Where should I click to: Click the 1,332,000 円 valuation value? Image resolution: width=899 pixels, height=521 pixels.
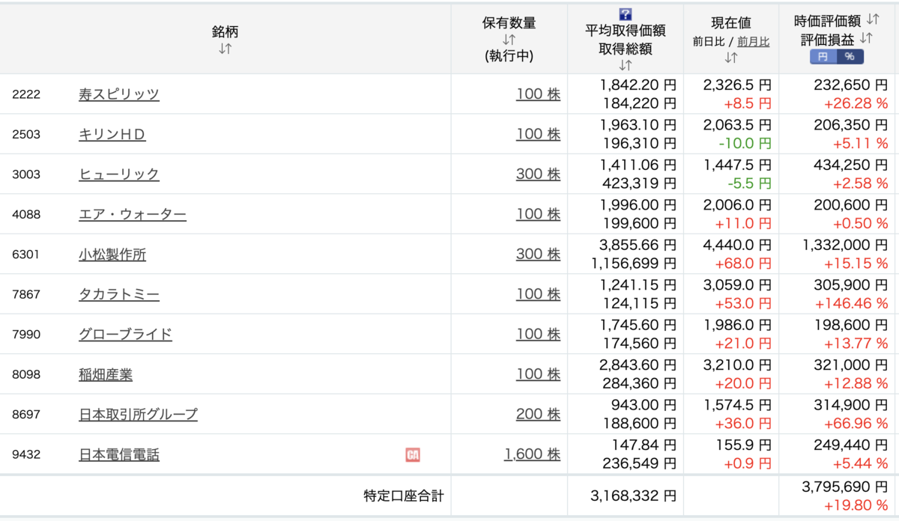pyautogui.click(x=844, y=245)
